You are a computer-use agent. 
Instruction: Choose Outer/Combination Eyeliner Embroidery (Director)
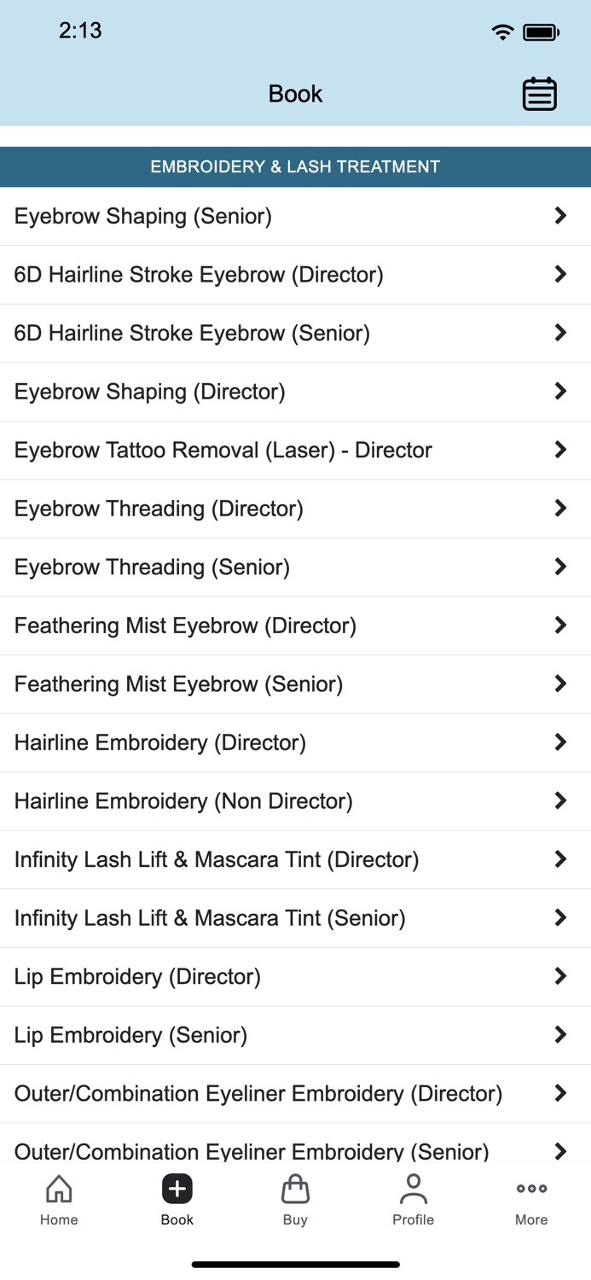coord(258,1093)
